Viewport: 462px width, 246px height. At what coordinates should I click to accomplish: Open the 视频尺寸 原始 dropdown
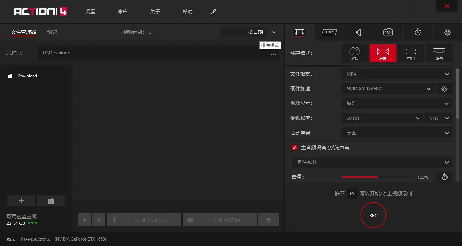coord(397,104)
